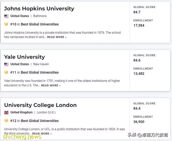Click the Yale enrollment figure 13,482

pos(139,73)
